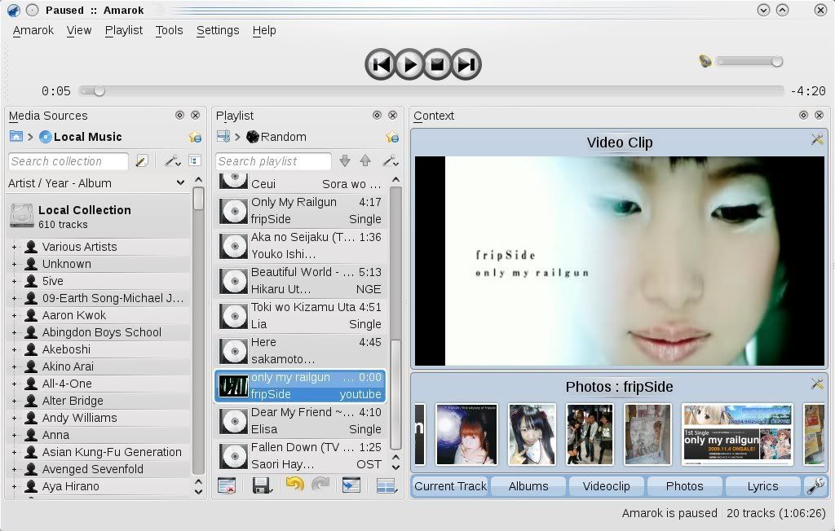Switch to the Photos applet tab
This screenshot has width=835, height=531.
(684, 486)
